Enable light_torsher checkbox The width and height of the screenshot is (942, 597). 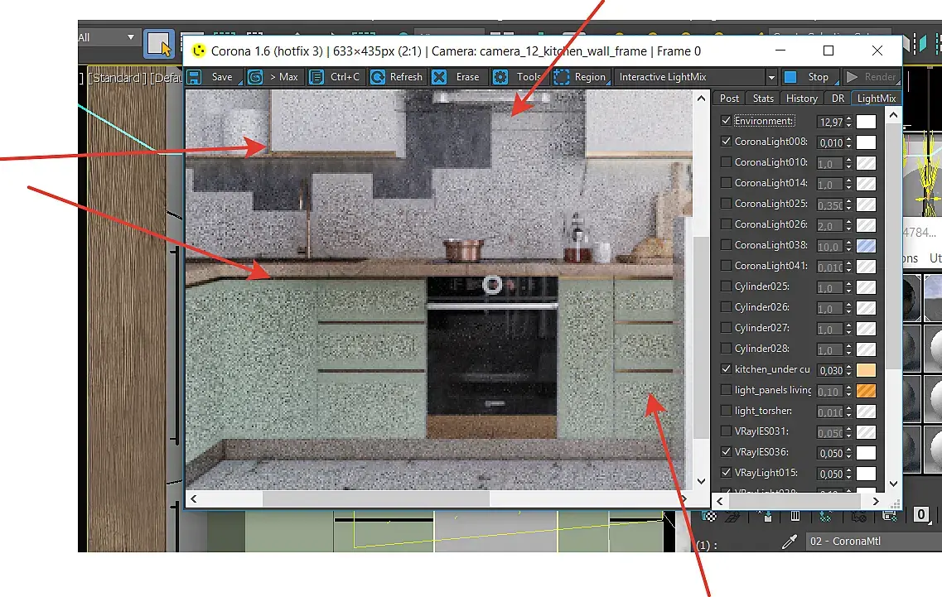pyautogui.click(x=726, y=411)
